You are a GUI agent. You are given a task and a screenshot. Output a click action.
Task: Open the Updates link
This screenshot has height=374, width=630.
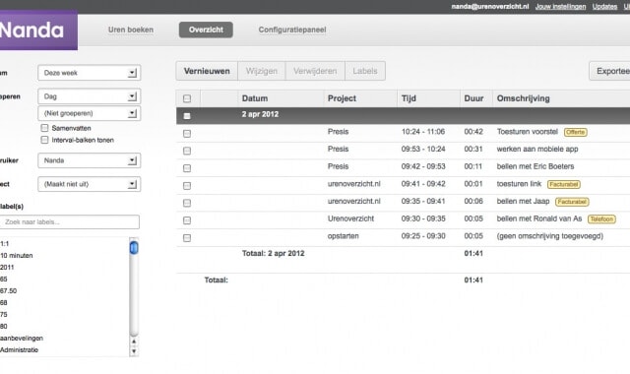(x=604, y=7)
